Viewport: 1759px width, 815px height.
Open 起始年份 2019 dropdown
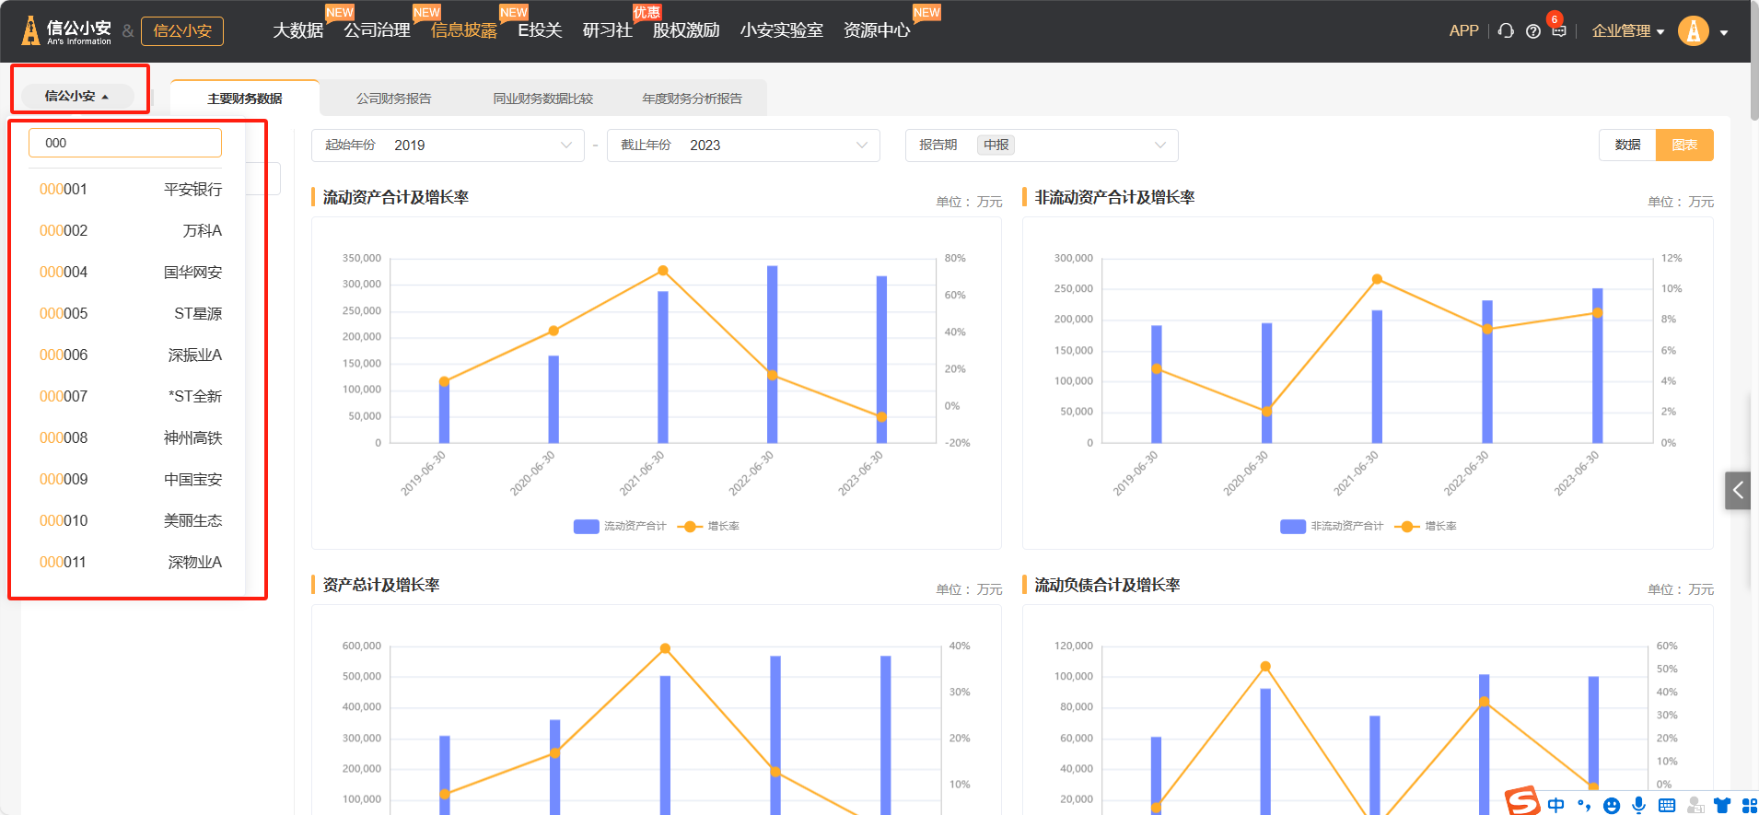point(448,145)
